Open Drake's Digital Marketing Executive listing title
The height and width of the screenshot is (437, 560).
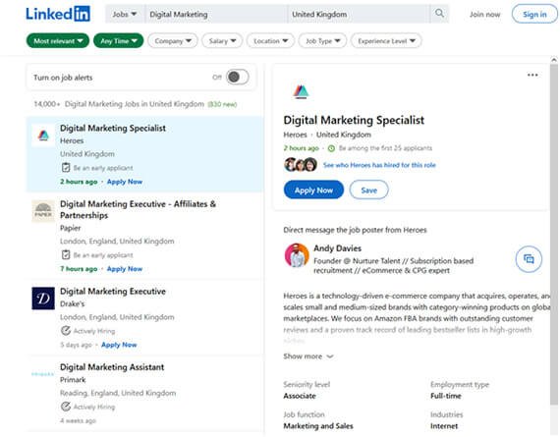[113, 291]
